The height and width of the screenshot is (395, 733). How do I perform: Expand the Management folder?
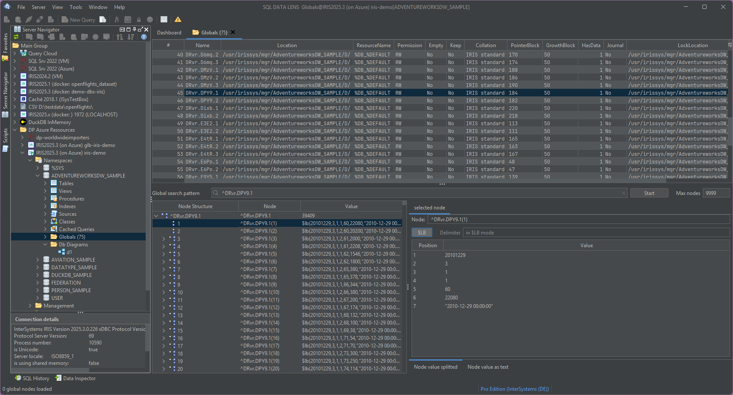tap(30, 306)
